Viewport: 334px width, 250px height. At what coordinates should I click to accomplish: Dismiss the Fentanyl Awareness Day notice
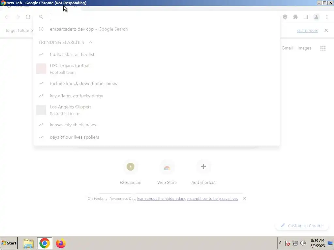point(245,198)
